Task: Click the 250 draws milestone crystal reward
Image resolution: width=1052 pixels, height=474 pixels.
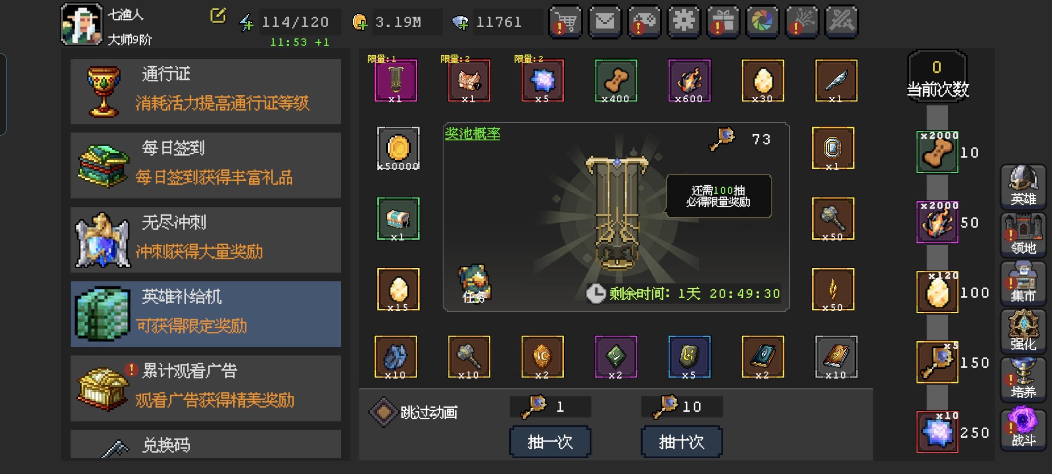Action: (x=937, y=432)
